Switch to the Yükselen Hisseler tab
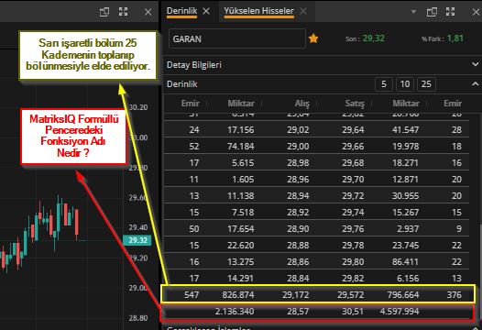This screenshot has height=330, width=482. click(259, 11)
